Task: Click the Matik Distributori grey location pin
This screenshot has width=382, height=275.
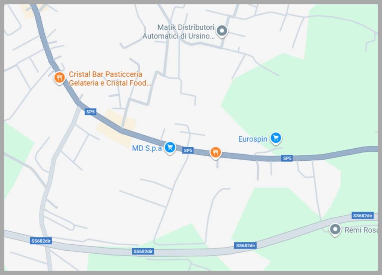Action: 222,31
